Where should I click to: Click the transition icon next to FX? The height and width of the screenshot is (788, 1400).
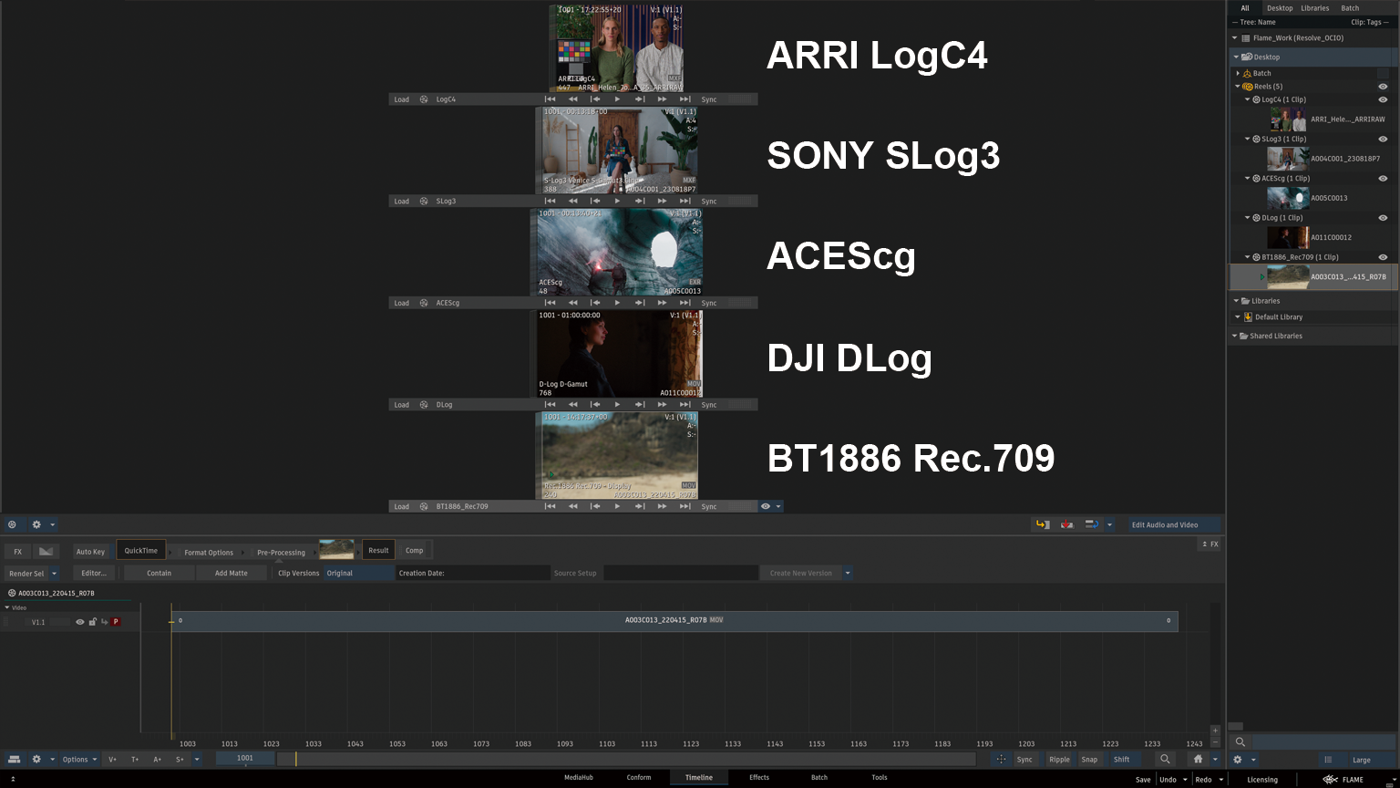click(x=46, y=552)
